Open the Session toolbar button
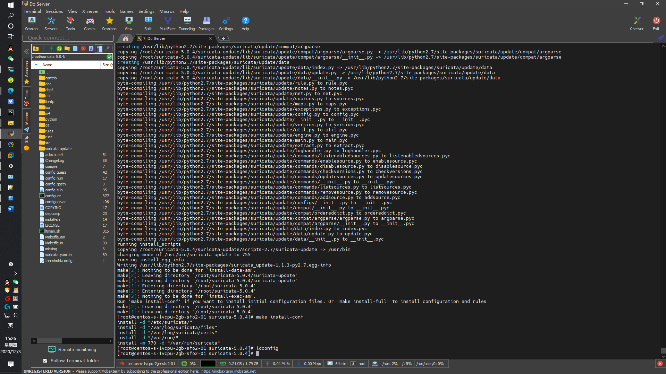The width and height of the screenshot is (666, 374). (31, 24)
